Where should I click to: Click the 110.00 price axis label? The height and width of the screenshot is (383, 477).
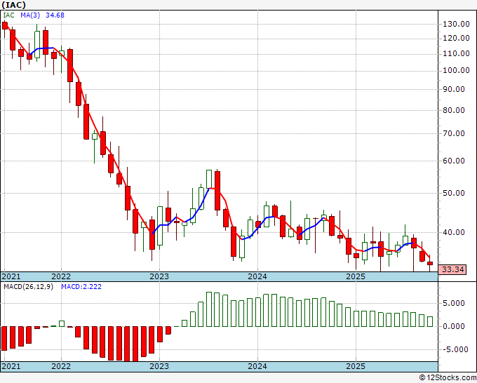(x=456, y=53)
